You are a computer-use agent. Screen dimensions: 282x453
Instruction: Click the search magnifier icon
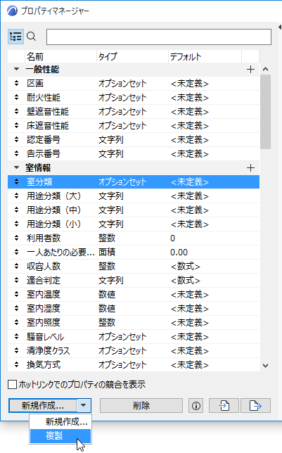coord(31,37)
